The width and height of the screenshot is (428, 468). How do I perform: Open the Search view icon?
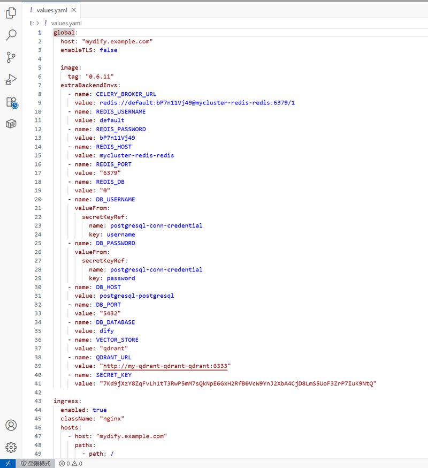(x=11, y=35)
